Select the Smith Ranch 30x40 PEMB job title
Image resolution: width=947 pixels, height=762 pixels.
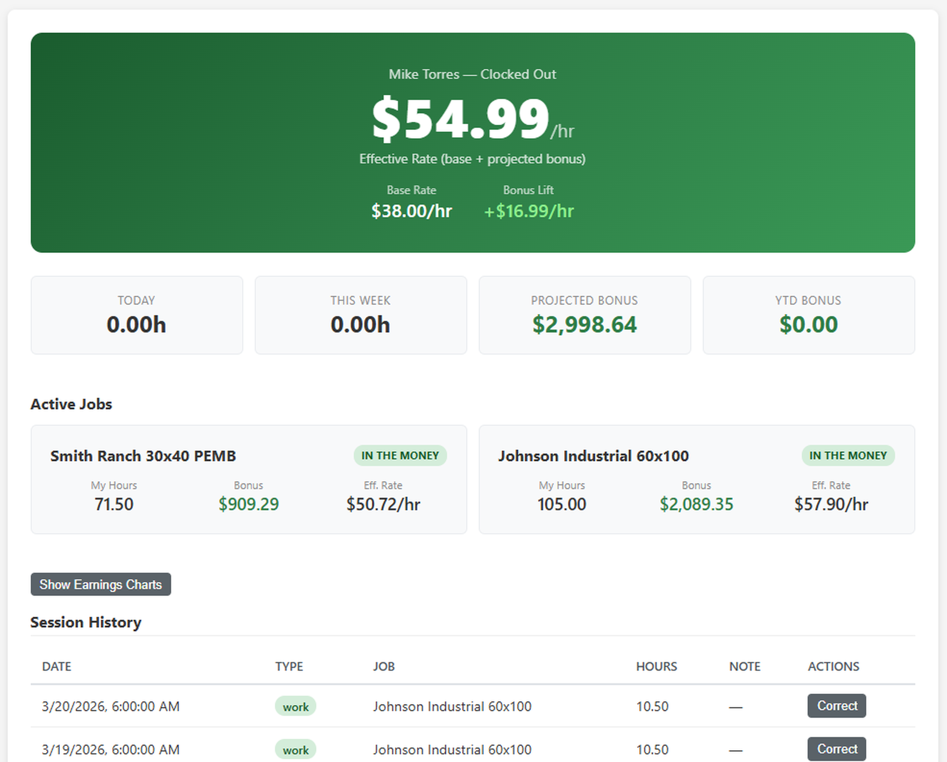pos(143,455)
